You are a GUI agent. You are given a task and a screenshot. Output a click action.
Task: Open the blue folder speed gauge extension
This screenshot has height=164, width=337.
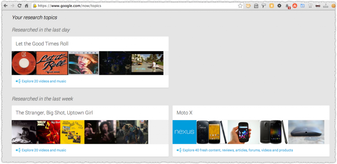pyautogui.click(x=302, y=6)
